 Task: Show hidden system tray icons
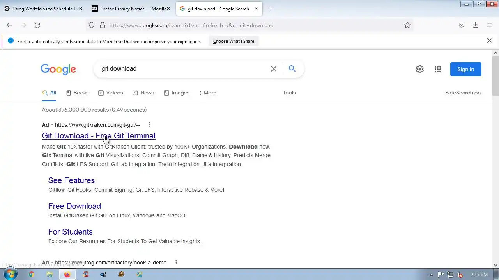431,275
